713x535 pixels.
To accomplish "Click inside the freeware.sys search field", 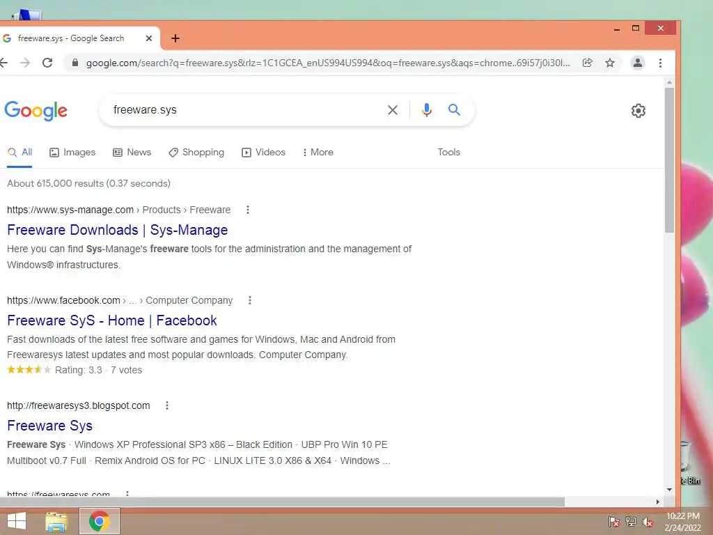I will coord(246,109).
